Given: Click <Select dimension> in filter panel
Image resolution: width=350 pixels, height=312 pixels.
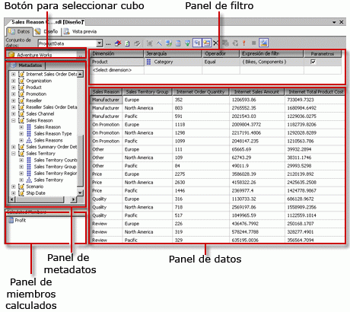Looking at the screenshot, I should coord(112,70).
